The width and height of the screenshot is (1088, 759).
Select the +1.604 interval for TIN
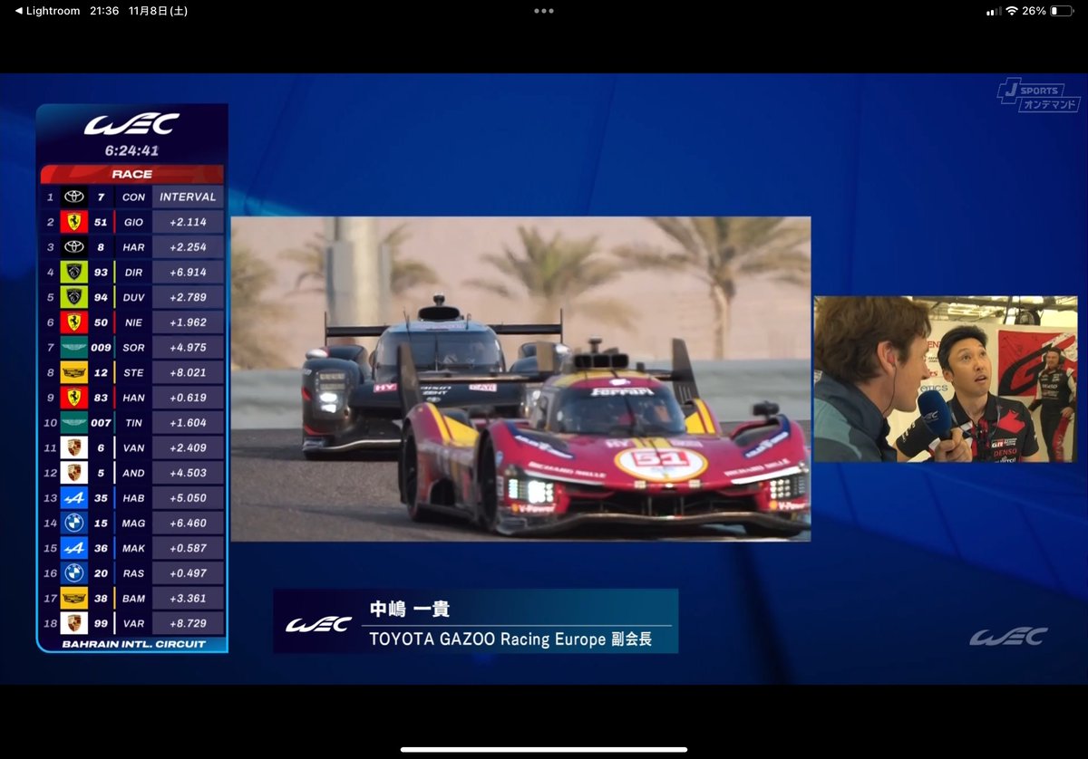click(x=188, y=423)
